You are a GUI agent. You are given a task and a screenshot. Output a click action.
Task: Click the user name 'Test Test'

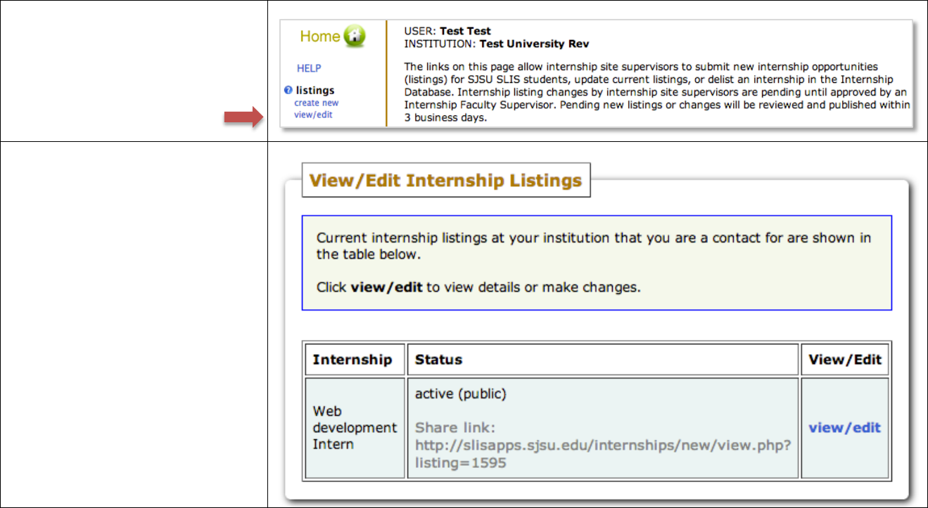click(465, 31)
